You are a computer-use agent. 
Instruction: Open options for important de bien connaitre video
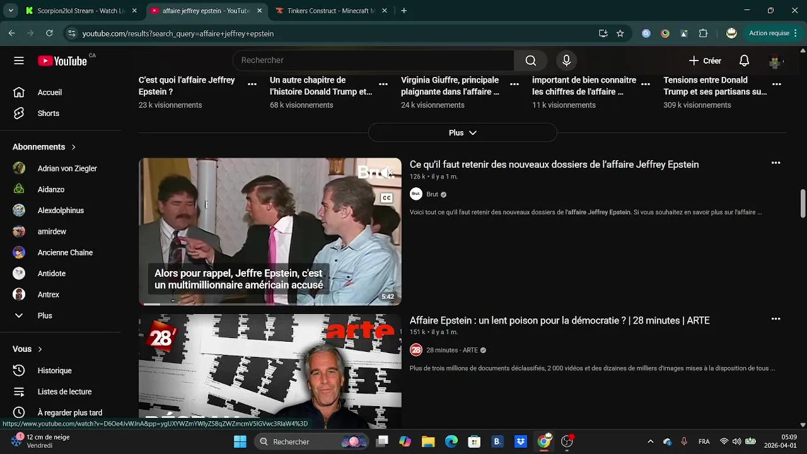646,84
